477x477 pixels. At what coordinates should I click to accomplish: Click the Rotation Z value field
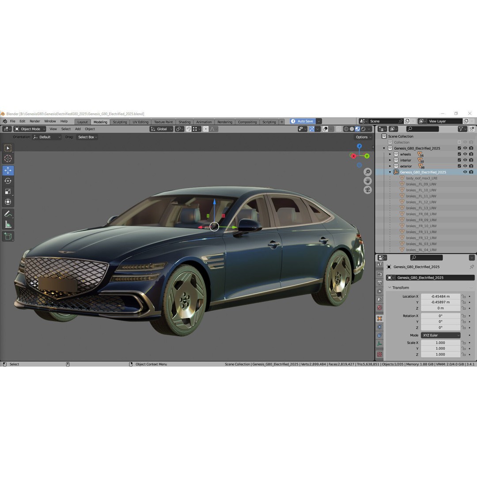coord(440,328)
